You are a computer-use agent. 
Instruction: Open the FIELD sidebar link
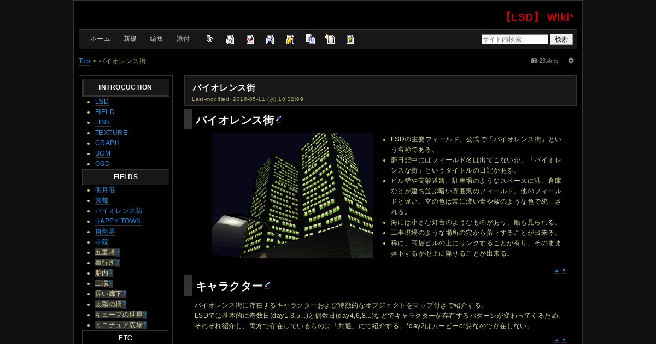(x=105, y=112)
